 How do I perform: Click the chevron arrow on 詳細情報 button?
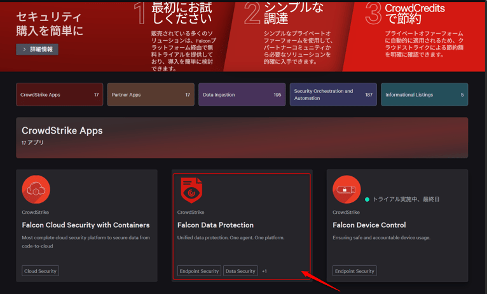click(24, 49)
